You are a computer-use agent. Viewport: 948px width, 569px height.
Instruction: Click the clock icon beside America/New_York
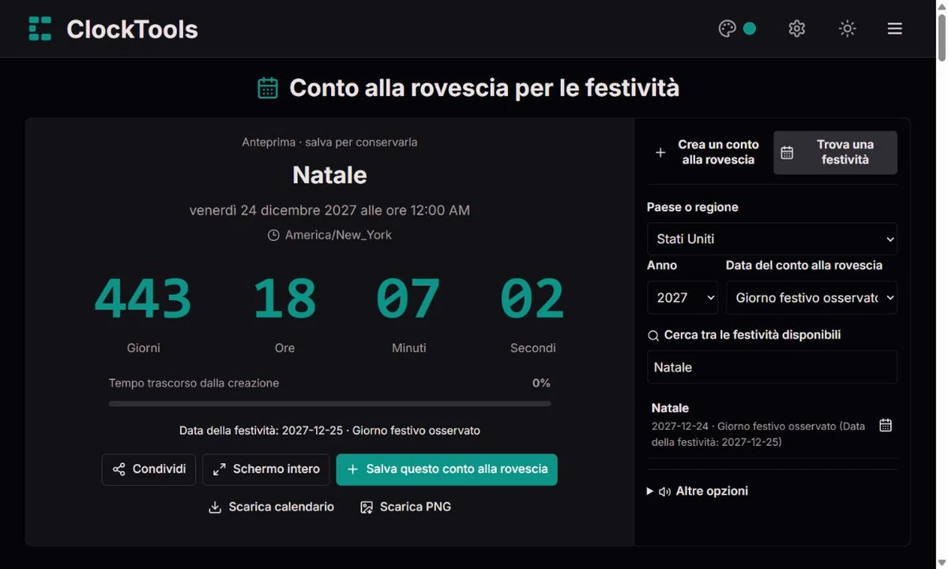pos(273,236)
